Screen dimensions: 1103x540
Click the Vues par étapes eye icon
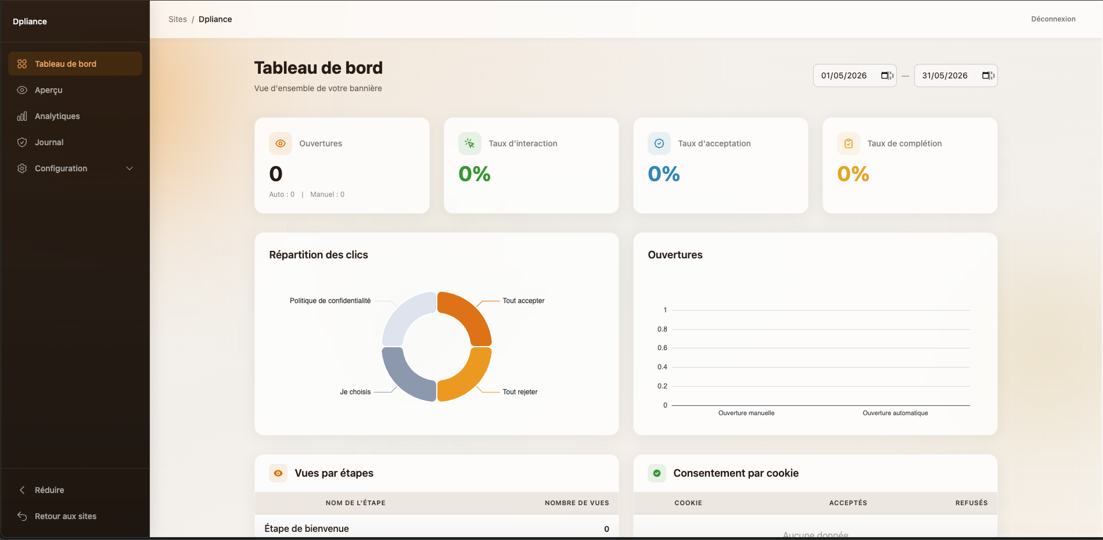tap(278, 473)
